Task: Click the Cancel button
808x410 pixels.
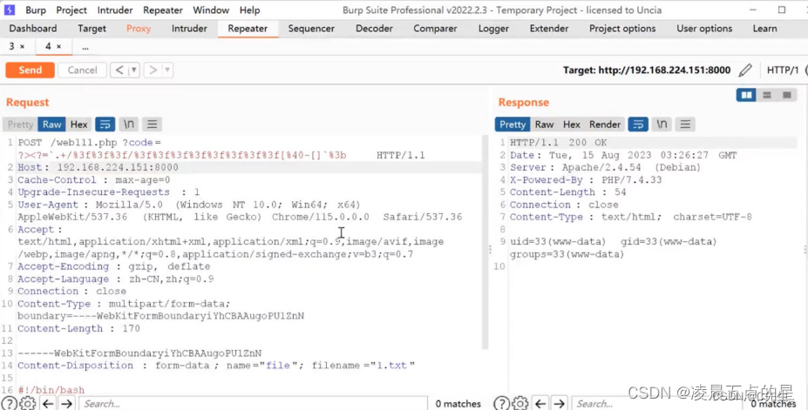Action: pyautogui.click(x=82, y=70)
